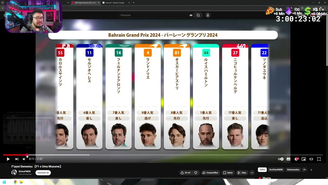Click the 0:11 / 2:42 time display
Image resolution: width=328 pixels, height=185 pixels.
pyautogui.click(x=36, y=159)
